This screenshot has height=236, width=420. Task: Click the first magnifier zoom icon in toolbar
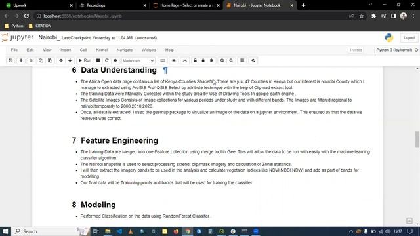(x=222, y=60)
